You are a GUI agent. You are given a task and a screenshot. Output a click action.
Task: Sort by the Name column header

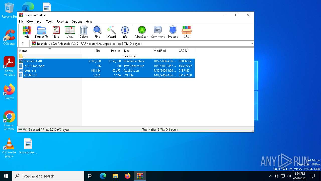click(50, 51)
